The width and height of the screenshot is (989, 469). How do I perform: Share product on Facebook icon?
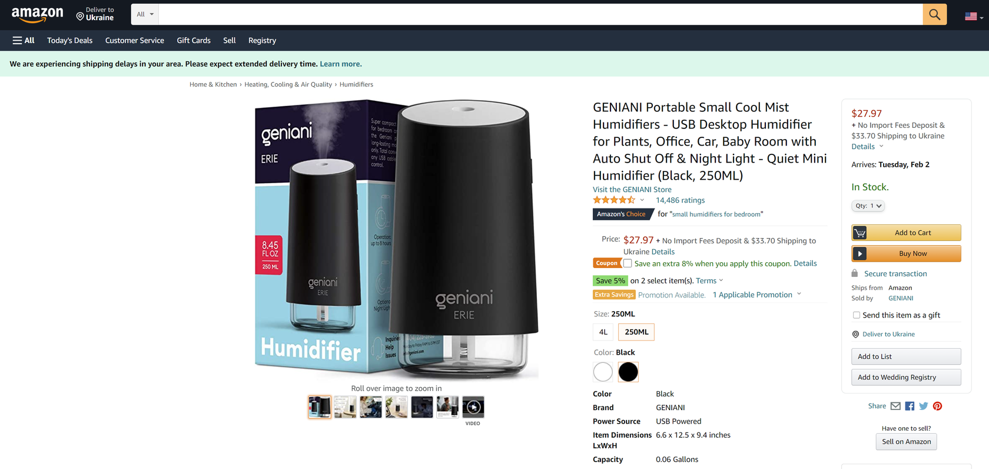[910, 406]
